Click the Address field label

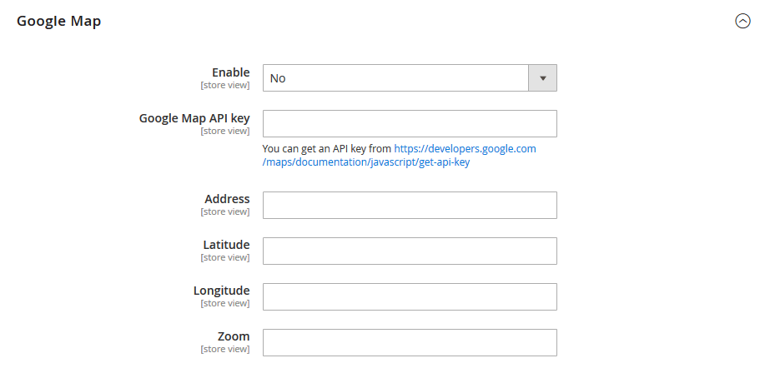pos(227,199)
